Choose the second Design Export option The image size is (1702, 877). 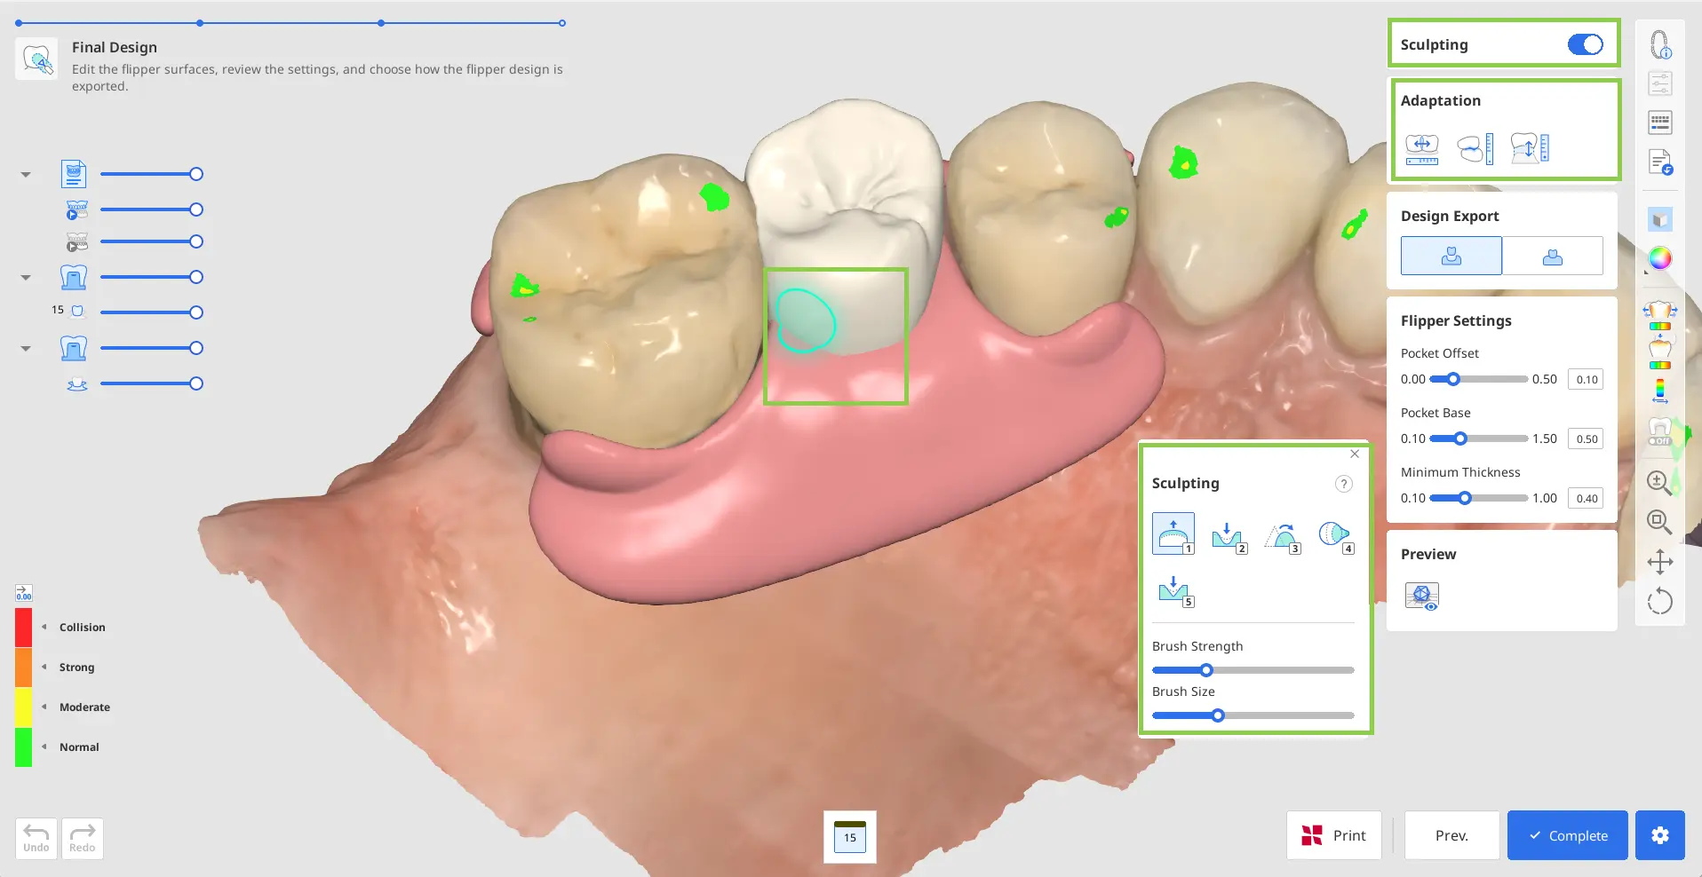tap(1553, 256)
